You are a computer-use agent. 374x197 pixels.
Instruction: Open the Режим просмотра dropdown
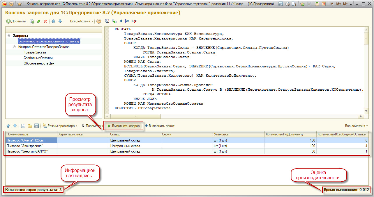(x=60, y=126)
